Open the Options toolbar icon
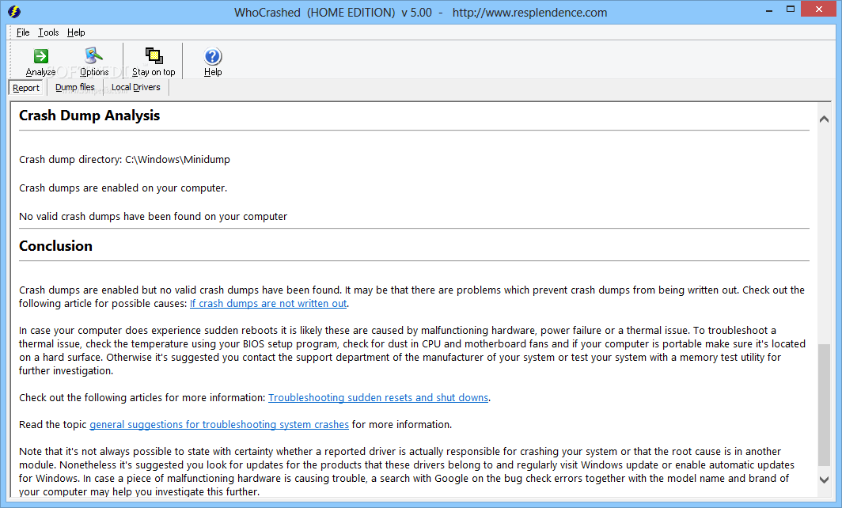Viewport: 842px width, 508px height. (x=94, y=62)
